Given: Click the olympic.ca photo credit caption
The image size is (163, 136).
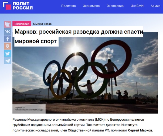Looking at the screenshot, I should coord(29,109).
